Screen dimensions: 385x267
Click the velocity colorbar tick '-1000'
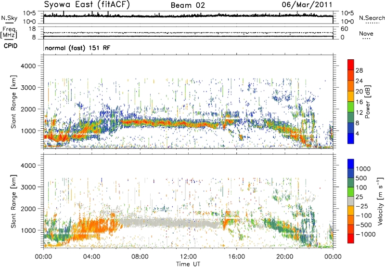365,234
